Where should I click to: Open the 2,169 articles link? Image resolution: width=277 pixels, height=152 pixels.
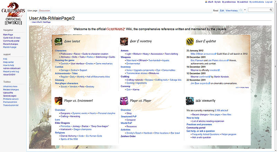[221, 111]
